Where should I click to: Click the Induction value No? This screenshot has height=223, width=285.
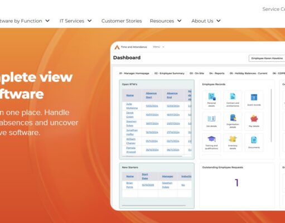tap(183, 185)
